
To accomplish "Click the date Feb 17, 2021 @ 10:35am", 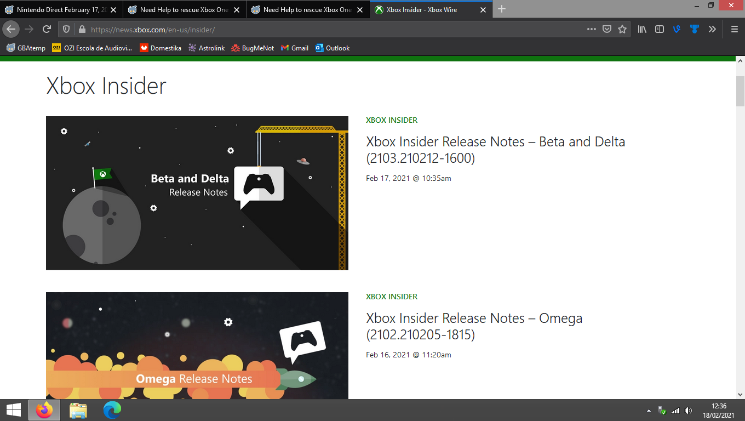I will (x=409, y=178).
